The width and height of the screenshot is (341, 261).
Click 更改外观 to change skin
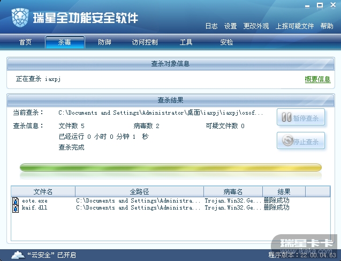tap(256, 26)
